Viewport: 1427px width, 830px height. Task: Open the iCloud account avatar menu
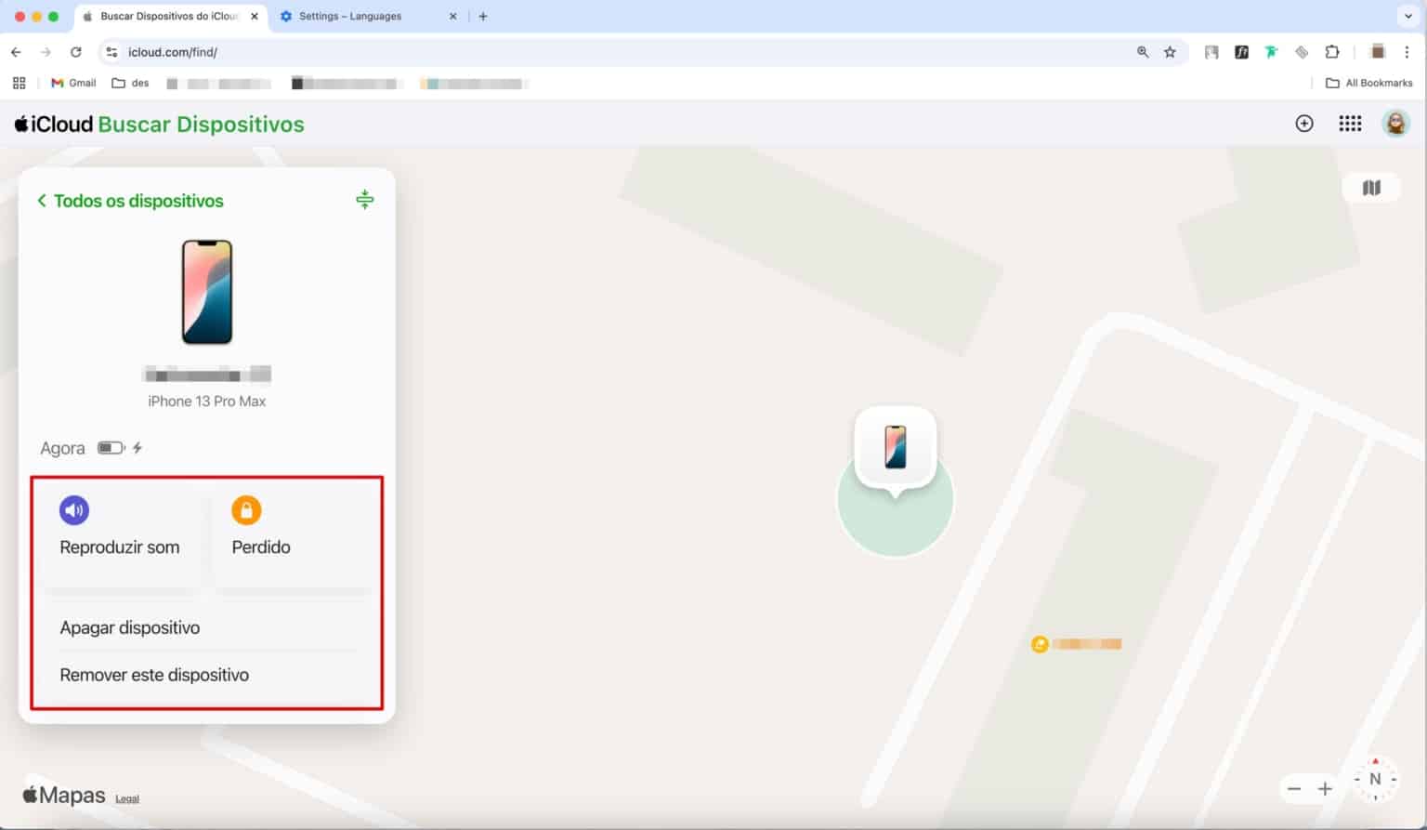pos(1395,123)
